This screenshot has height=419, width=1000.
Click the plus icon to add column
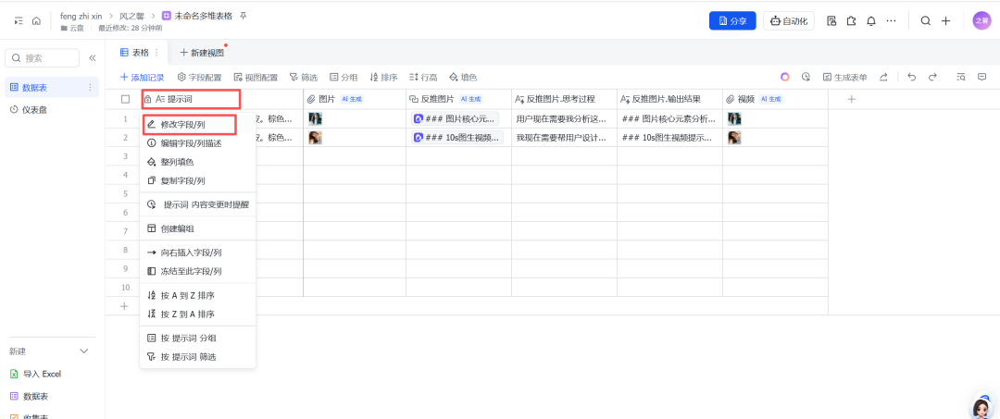tap(851, 99)
